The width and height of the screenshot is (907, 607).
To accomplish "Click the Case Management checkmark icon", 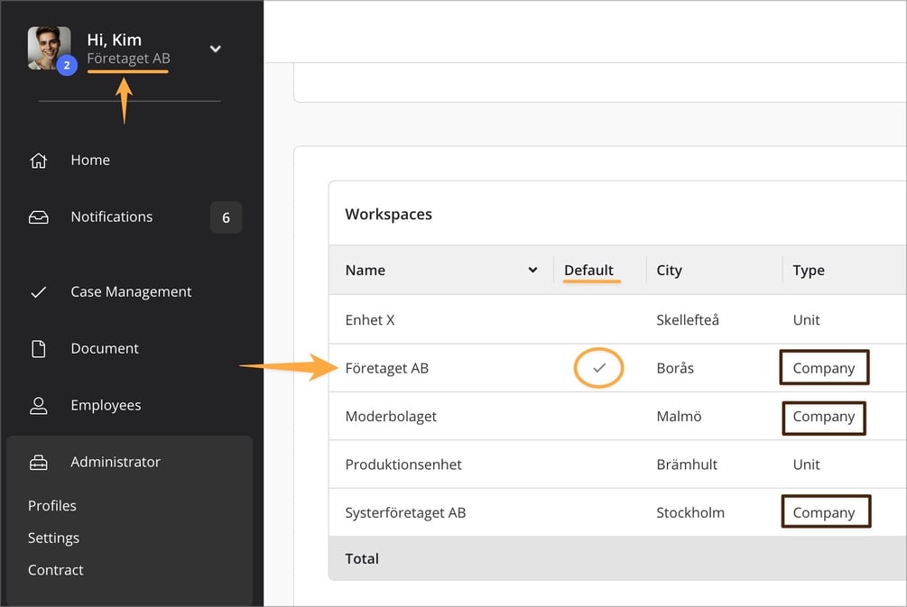I will coord(38,292).
